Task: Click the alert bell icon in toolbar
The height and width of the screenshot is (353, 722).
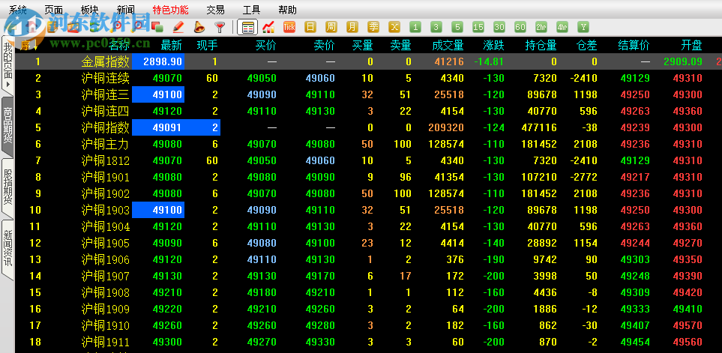Action: [x=199, y=27]
